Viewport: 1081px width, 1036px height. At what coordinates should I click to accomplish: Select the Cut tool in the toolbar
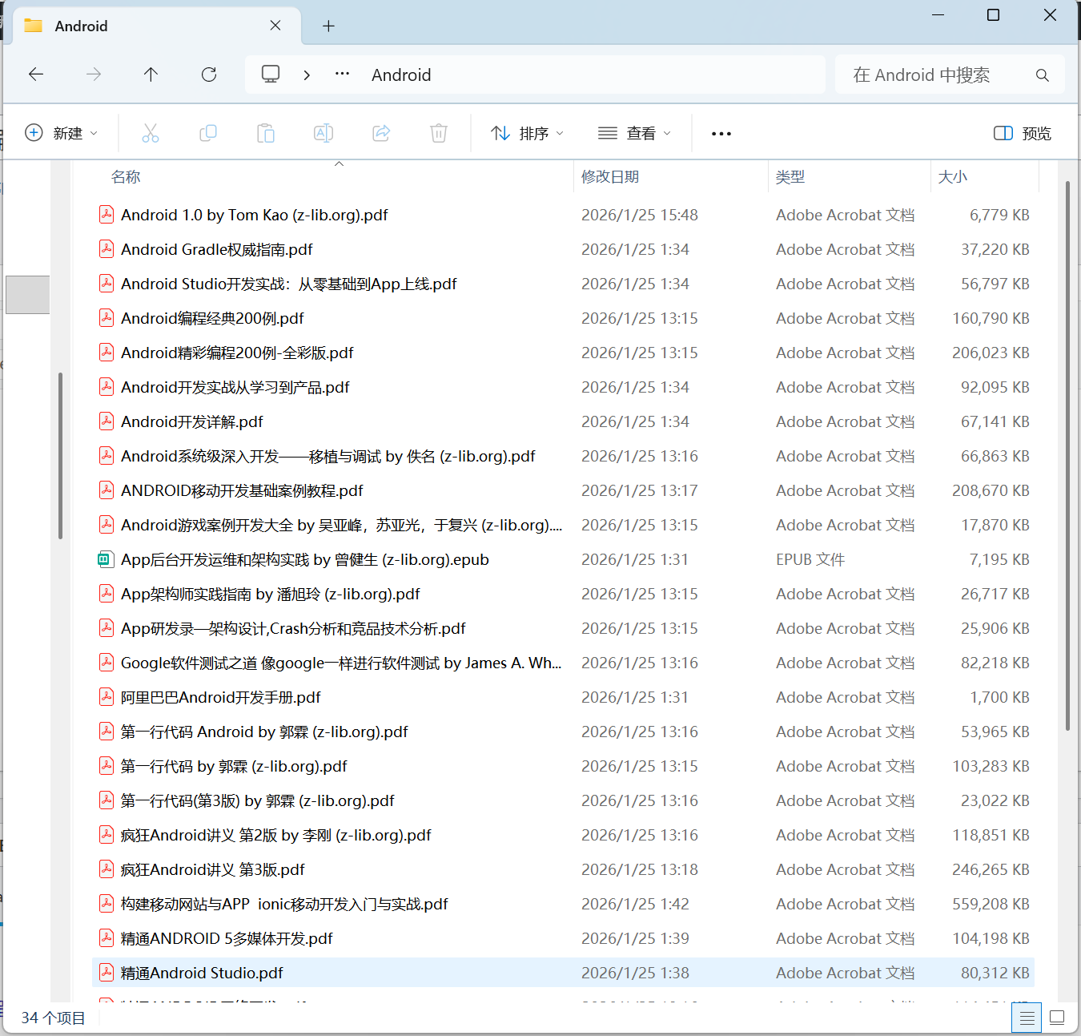point(151,133)
